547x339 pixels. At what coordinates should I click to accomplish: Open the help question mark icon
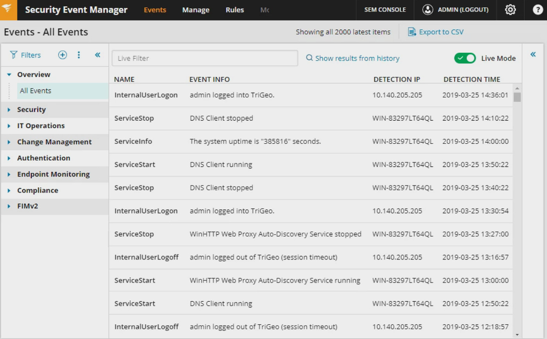(538, 10)
